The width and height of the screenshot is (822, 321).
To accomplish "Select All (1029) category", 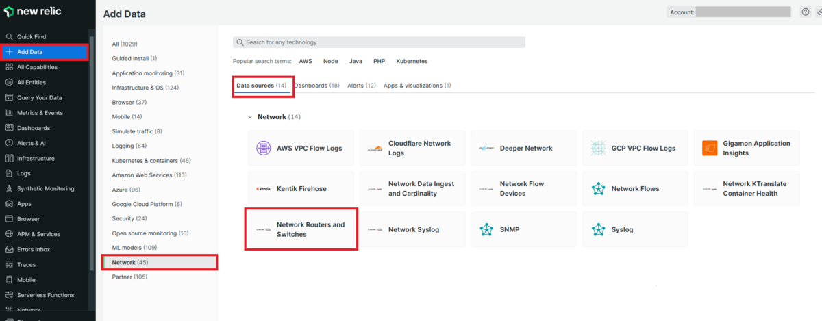I will [x=125, y=44].
